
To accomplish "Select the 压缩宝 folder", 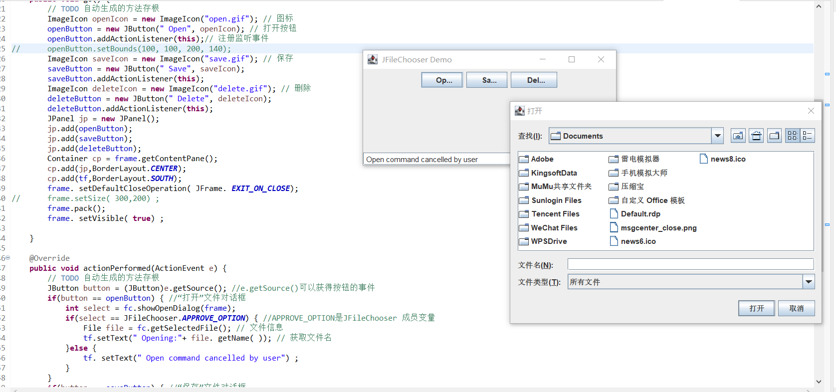I will tap(627, 187).
